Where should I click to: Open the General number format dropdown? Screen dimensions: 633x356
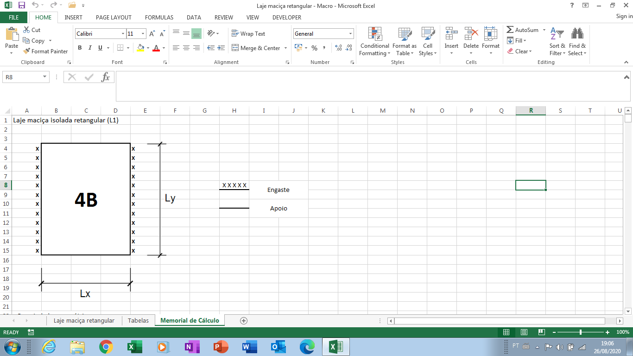click(351, 34)
